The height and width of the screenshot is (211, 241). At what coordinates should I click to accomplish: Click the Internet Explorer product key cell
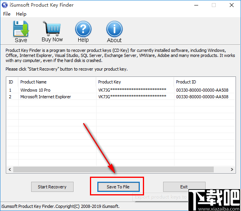point(132,97)
